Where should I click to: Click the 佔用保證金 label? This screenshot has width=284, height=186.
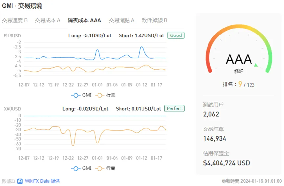[x=216, y=153]
